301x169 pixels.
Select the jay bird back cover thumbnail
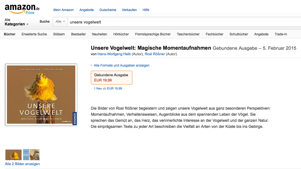[x=31, y=155]
